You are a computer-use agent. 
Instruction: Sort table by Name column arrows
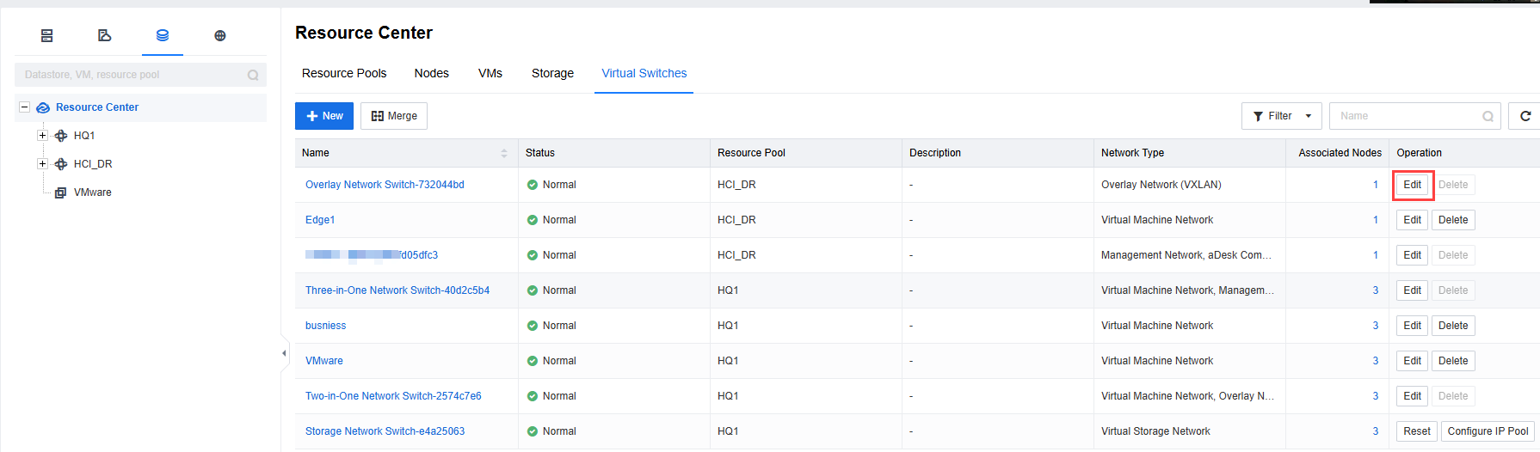(504, 153)
